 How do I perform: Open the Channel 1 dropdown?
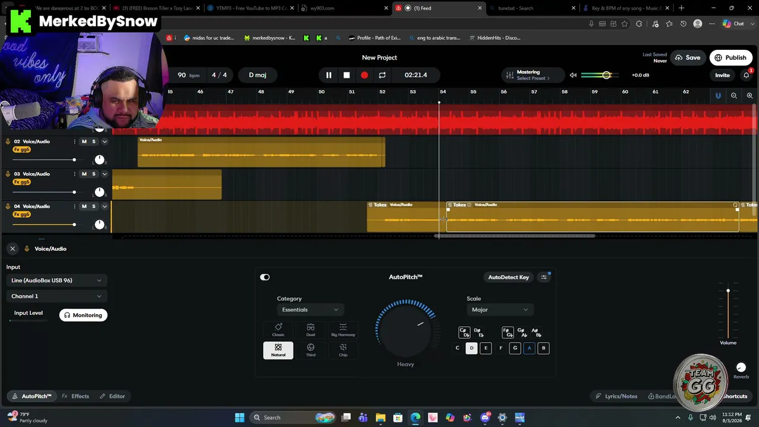(56, 296)
